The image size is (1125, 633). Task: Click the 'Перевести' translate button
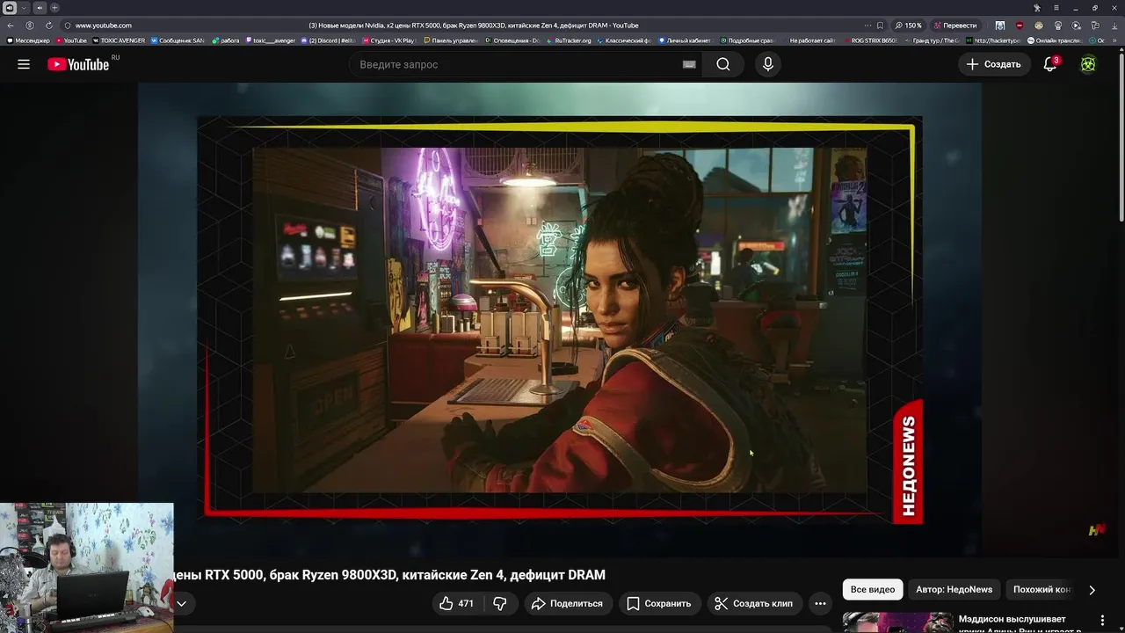tap(955, 25)
